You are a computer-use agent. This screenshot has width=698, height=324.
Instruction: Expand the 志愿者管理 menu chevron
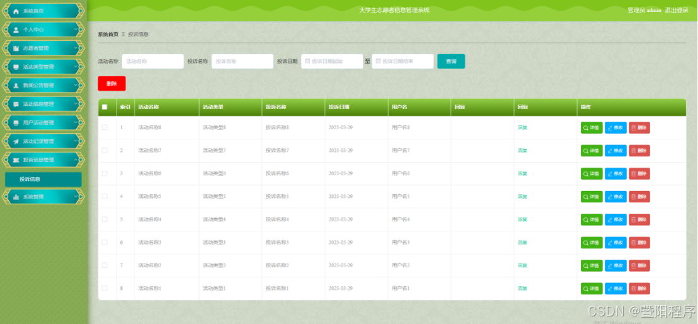coord(76,48)
